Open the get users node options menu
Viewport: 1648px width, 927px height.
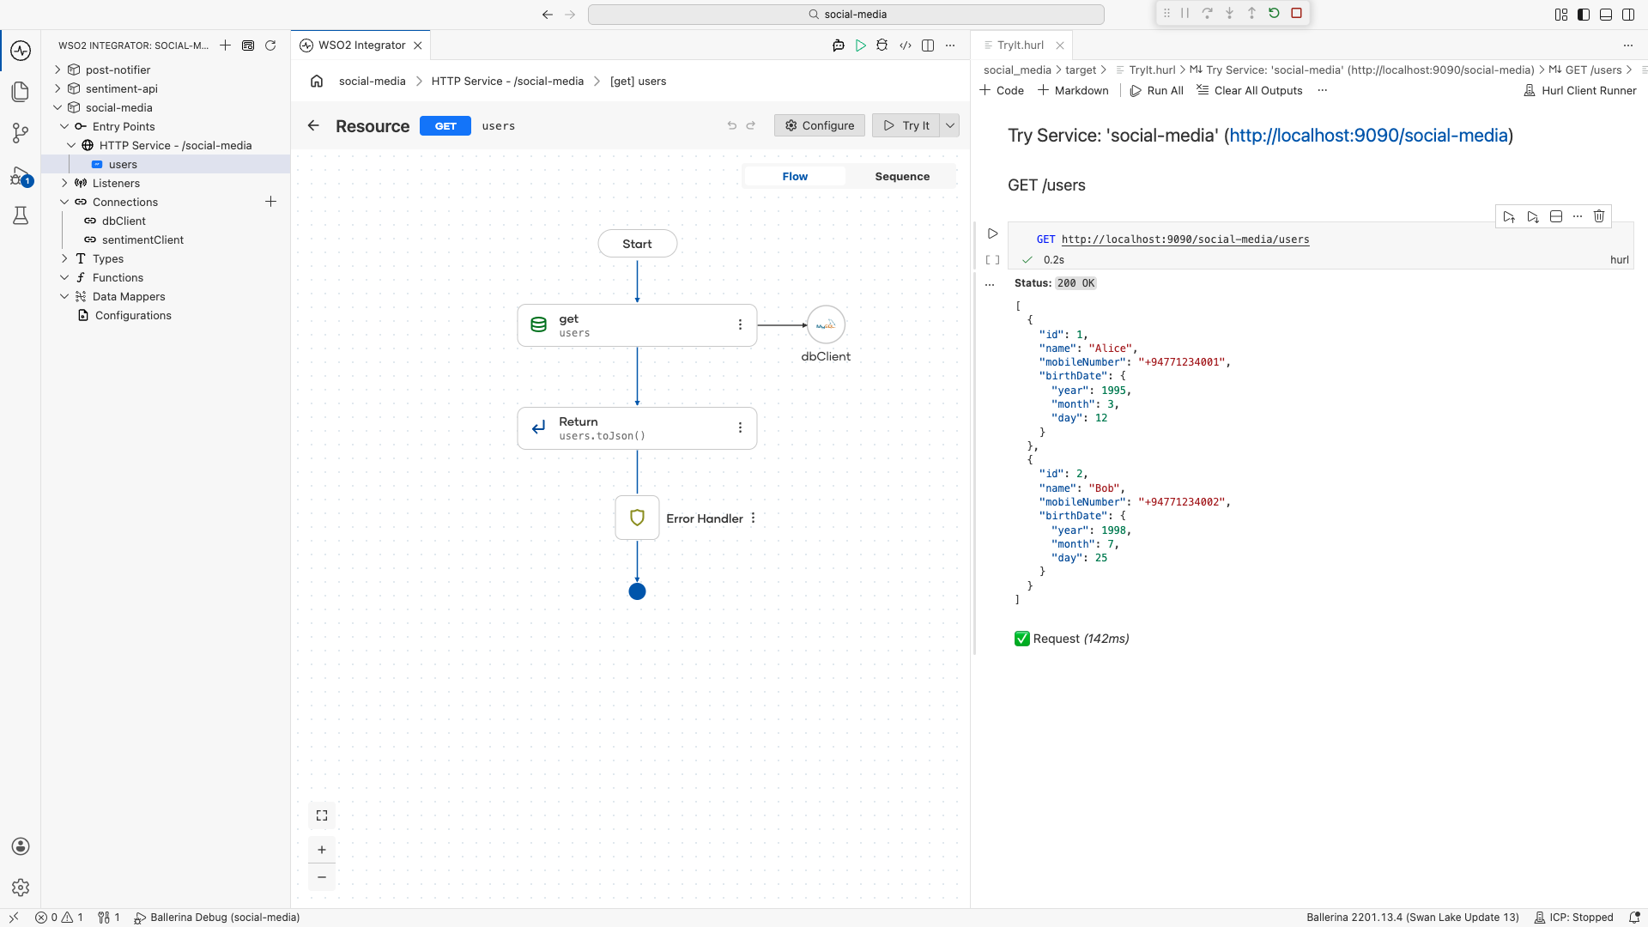point(740,324)
